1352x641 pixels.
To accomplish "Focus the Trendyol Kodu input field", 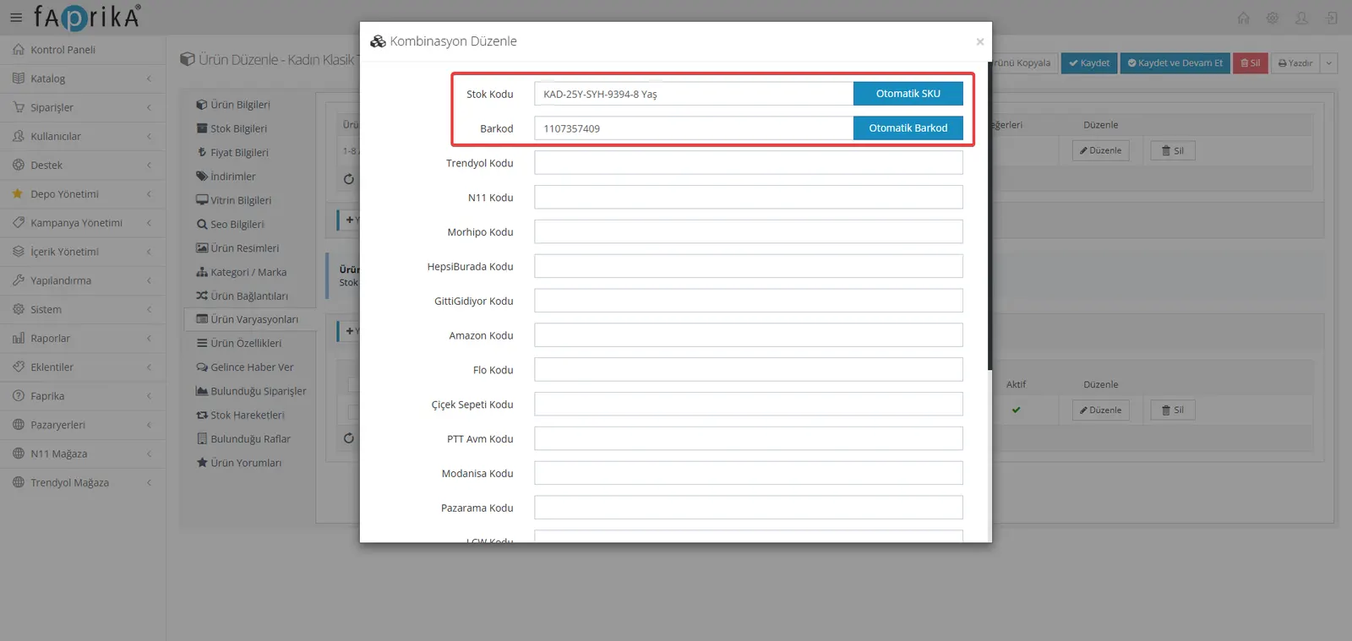I will [x=749, y=163].
